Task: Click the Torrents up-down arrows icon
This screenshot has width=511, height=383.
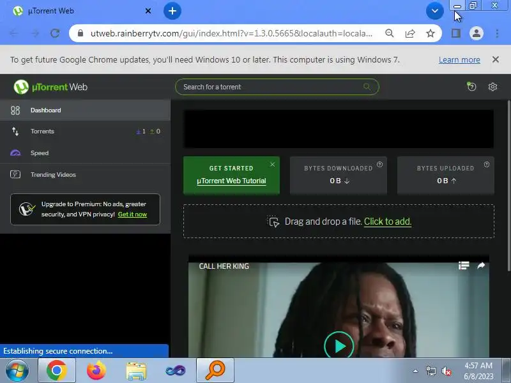Action: pyautogui.click(x=15, y=131)
